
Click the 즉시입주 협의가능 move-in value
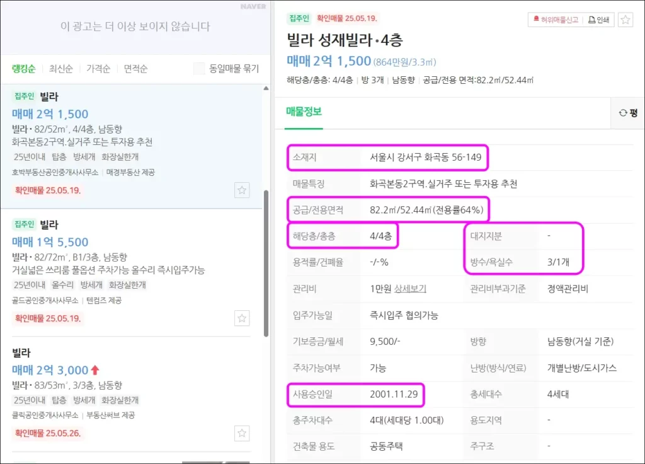[x=404, y=315]
